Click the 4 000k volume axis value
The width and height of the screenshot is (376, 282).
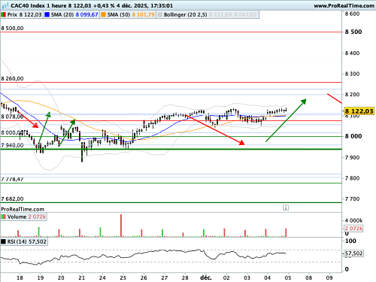(x=353, y=220)
